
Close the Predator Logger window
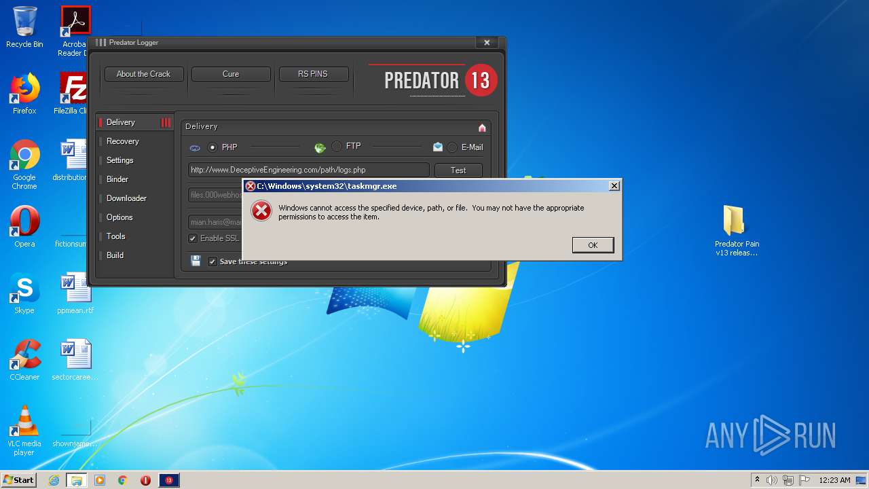point(487,42)
